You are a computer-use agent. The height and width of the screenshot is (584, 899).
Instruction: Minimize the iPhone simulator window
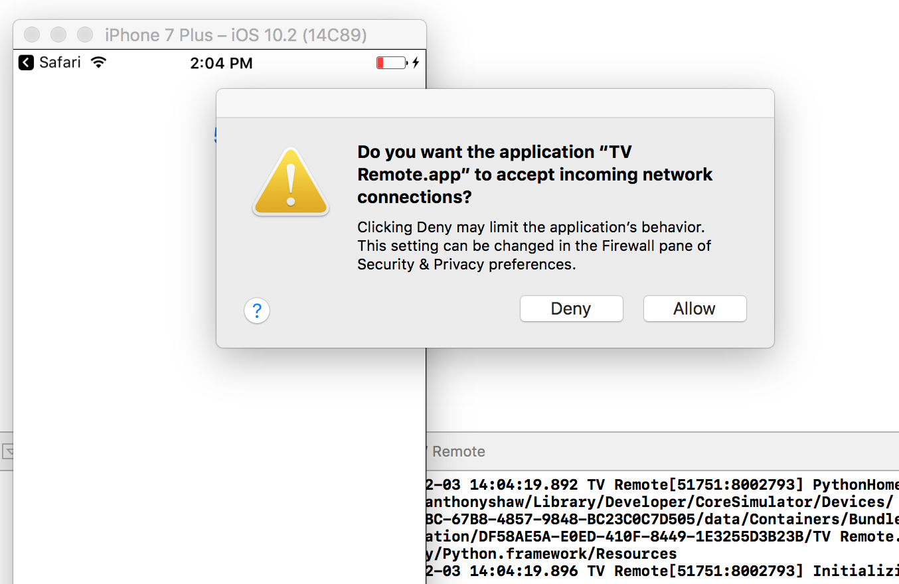58,35
